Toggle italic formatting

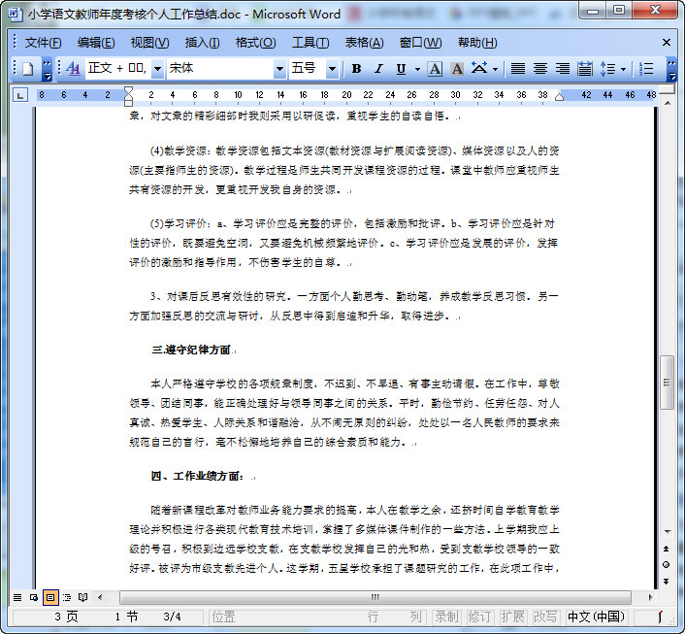coord(378,69)
